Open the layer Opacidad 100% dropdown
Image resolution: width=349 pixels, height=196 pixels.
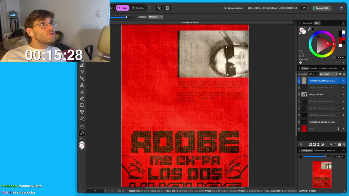tap(317, 74)
